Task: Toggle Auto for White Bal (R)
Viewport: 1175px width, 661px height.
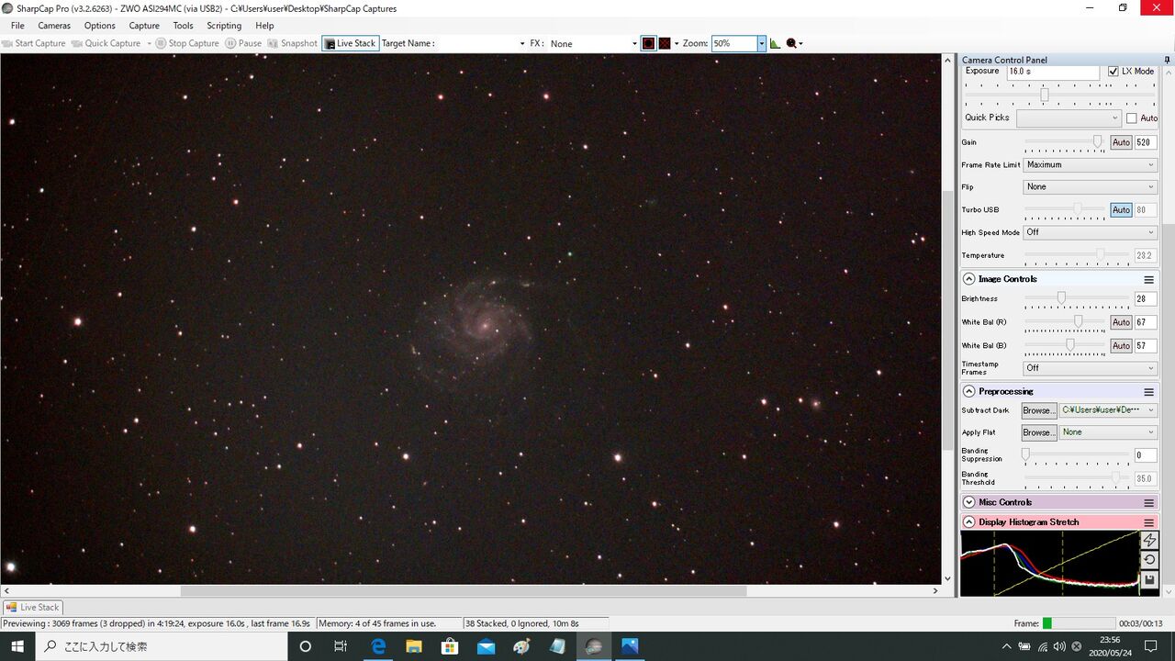Action: [x=1121, y=322]
